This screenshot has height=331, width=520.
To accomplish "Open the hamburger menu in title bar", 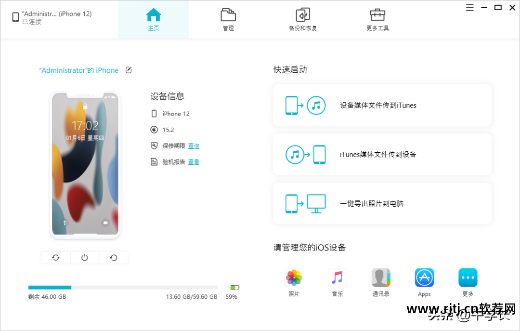I will click(469, 8).
